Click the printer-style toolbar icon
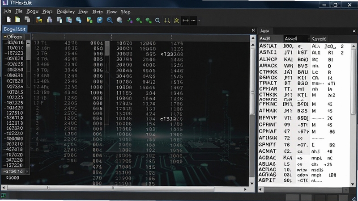 click(50, 20)
